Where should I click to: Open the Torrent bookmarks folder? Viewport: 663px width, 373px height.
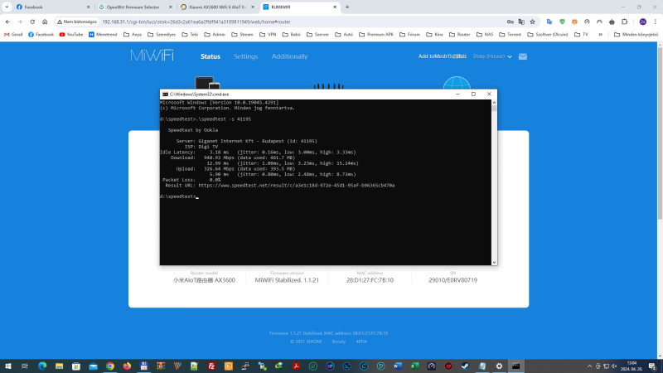(510, 34)
